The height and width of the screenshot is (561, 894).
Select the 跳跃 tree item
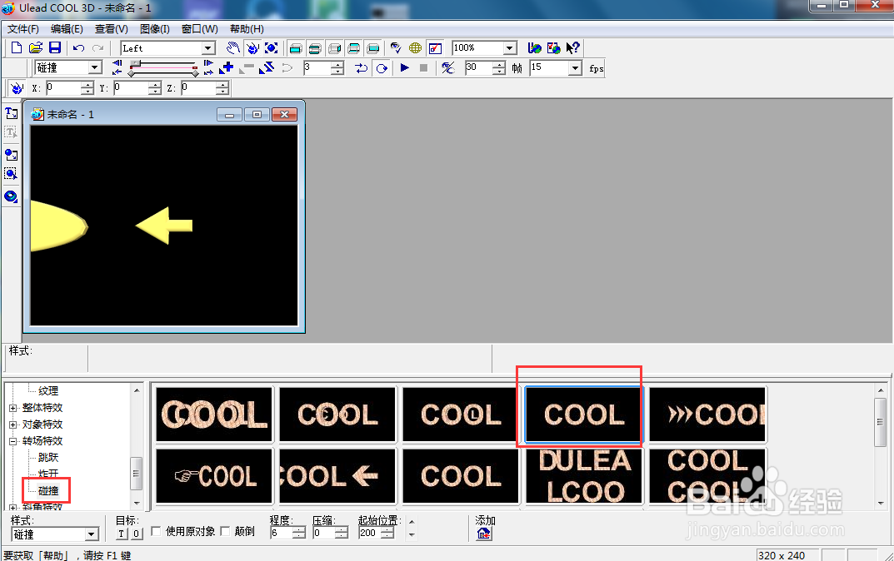click(x=48, y=457)
